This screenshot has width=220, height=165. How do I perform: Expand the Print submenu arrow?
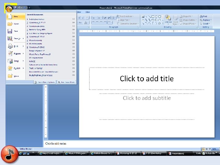pyautogui.click(x=23, y=46)
